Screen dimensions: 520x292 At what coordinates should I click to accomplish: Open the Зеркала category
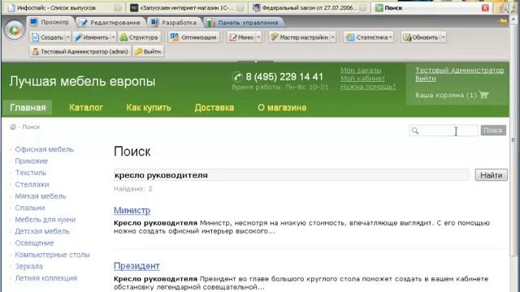click(x=29, y=266)
